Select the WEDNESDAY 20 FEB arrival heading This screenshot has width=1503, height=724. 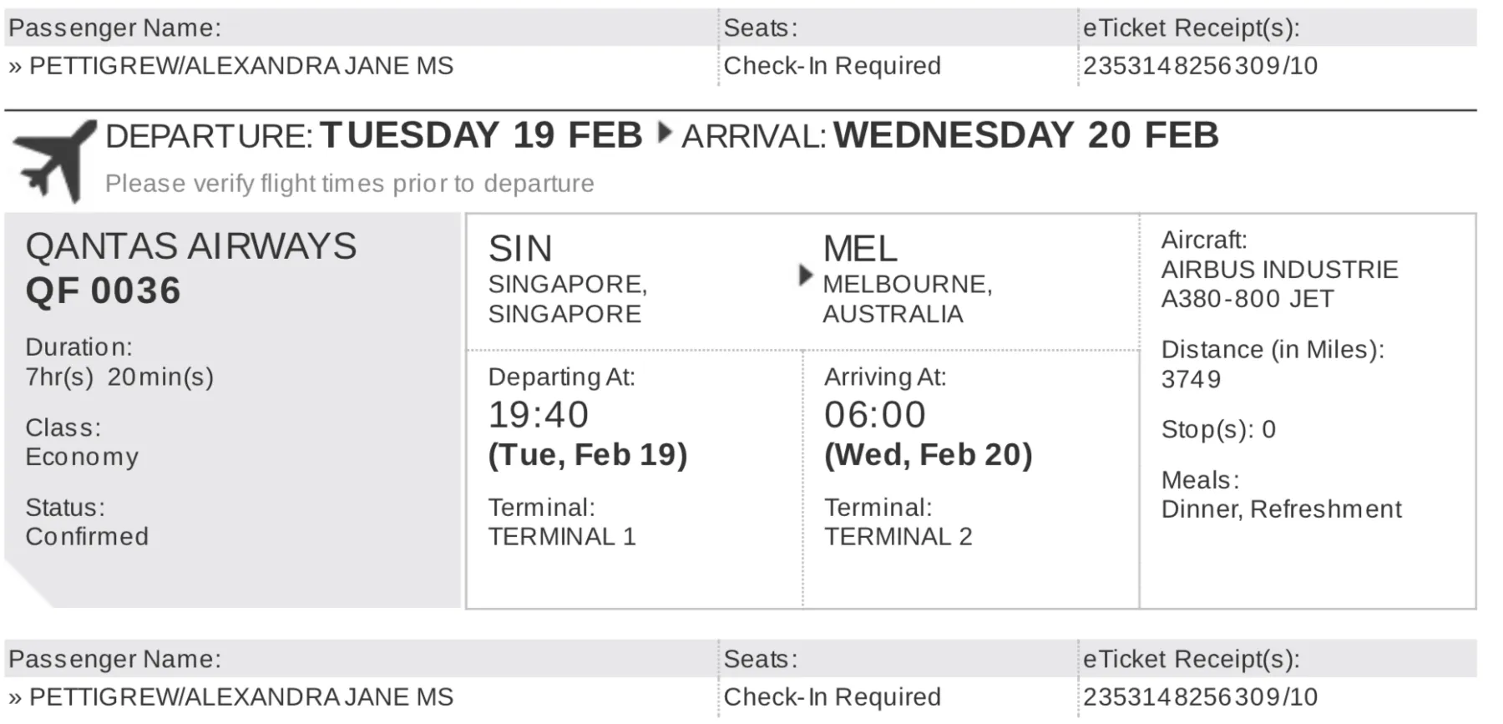point(1026,135)
